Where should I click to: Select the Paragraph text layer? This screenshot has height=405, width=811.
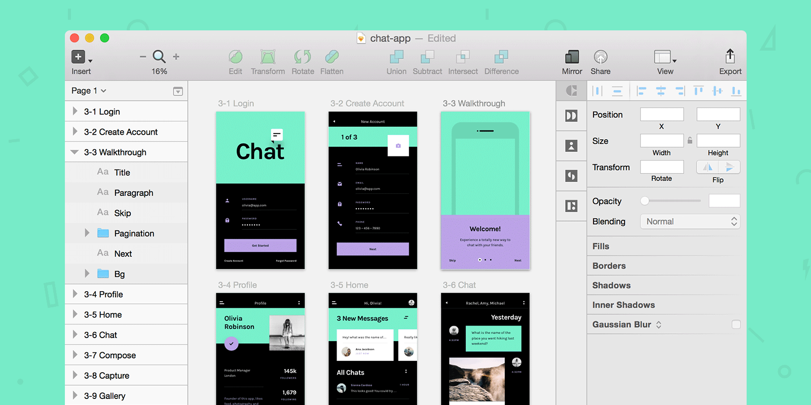click(x=133, y=193)
